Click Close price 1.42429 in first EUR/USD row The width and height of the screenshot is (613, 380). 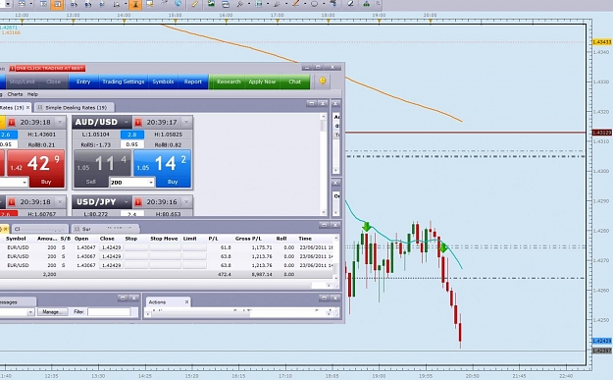click(110, 247)
